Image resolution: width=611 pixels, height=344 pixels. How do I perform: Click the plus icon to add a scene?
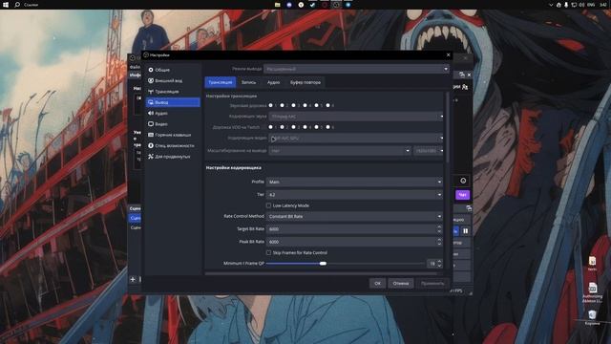(133, 279)
